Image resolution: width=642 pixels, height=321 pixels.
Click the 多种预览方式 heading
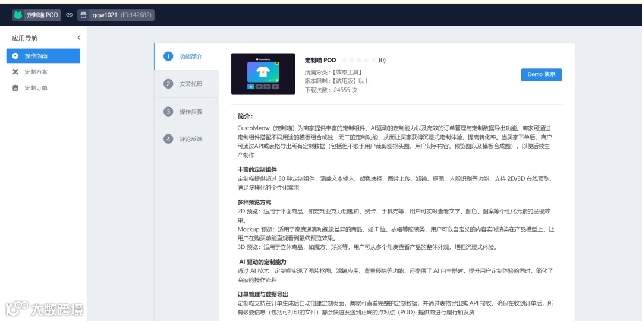pos(254,202)
